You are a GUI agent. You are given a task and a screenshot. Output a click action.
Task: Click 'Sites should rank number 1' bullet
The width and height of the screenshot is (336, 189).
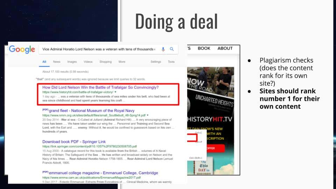289,99
